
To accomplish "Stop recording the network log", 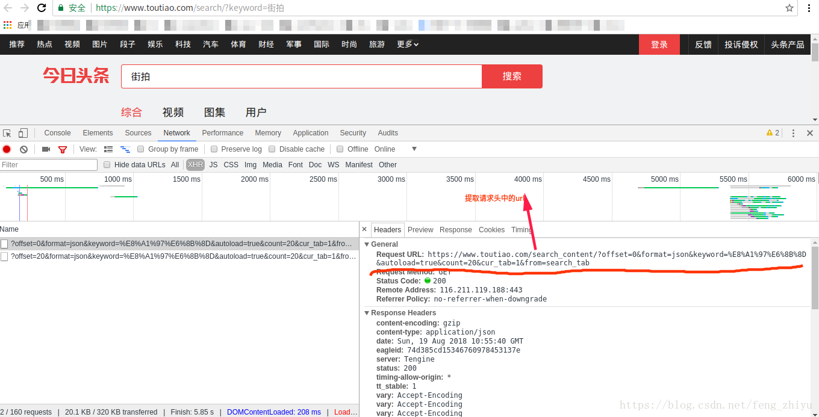I will 7,149.
